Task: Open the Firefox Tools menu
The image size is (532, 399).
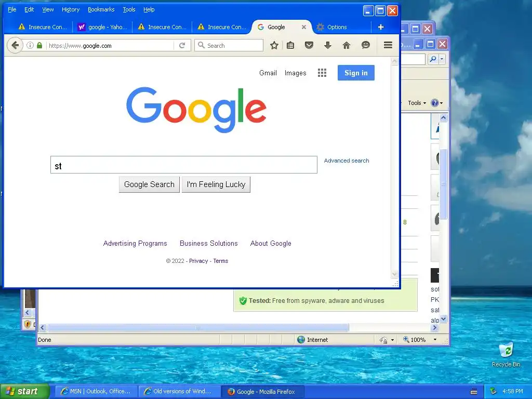Action: pyautogui.click(x=129, y=9)
